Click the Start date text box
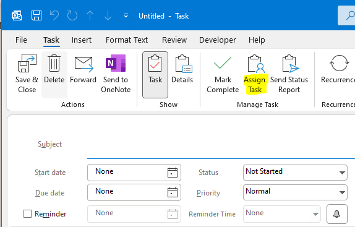 (127, 172)
